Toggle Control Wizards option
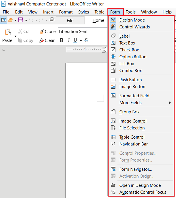The width and height of the screenshot is (176, 198). (x=141, y=27)
